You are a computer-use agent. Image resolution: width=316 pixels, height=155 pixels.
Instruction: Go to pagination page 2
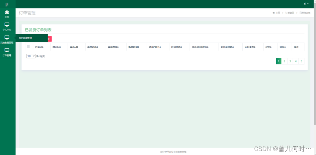(284, 61)
